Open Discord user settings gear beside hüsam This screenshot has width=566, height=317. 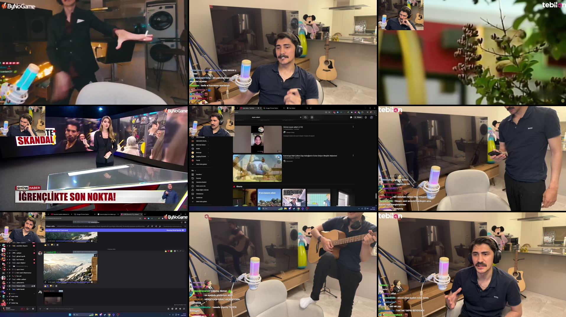click(33, 309)
